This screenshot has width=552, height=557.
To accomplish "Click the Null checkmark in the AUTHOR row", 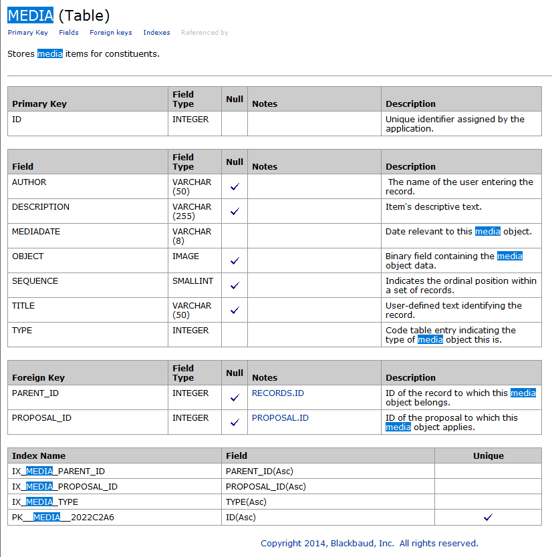I will click(x=235, y=186).
